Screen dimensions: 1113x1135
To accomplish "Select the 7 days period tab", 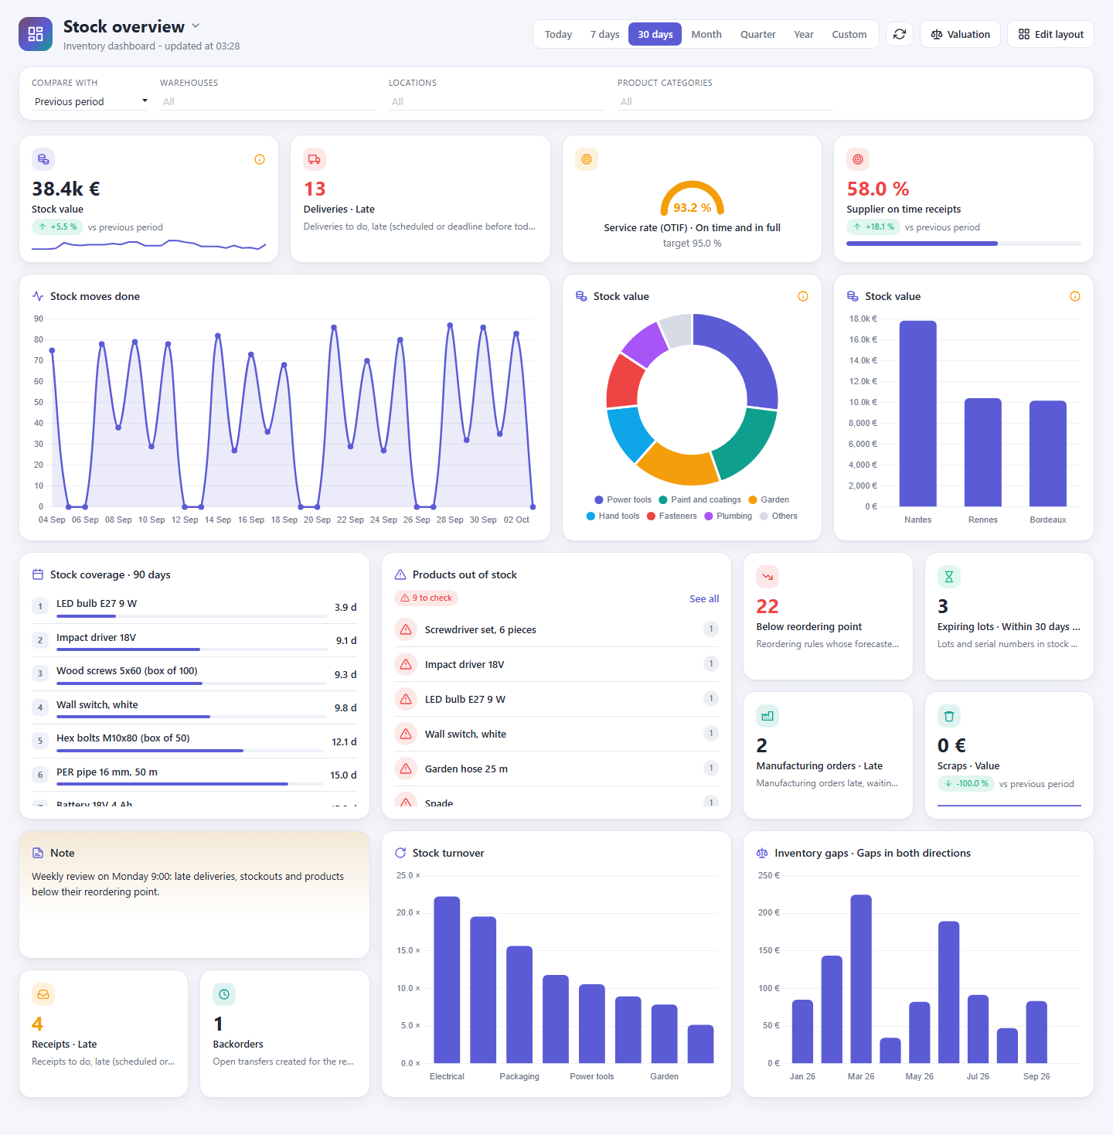I will point(604,34).
